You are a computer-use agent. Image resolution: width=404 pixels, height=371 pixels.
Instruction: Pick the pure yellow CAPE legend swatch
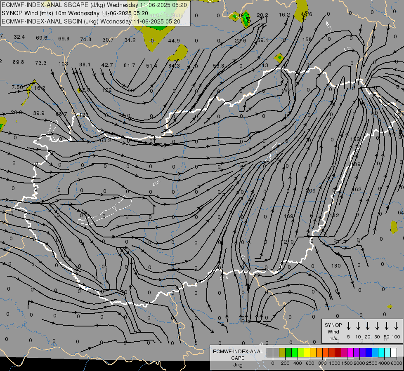307,353
